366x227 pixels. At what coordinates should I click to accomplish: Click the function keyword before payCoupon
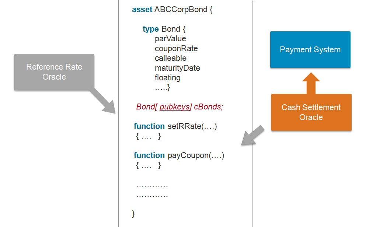[x=149, y=156]
